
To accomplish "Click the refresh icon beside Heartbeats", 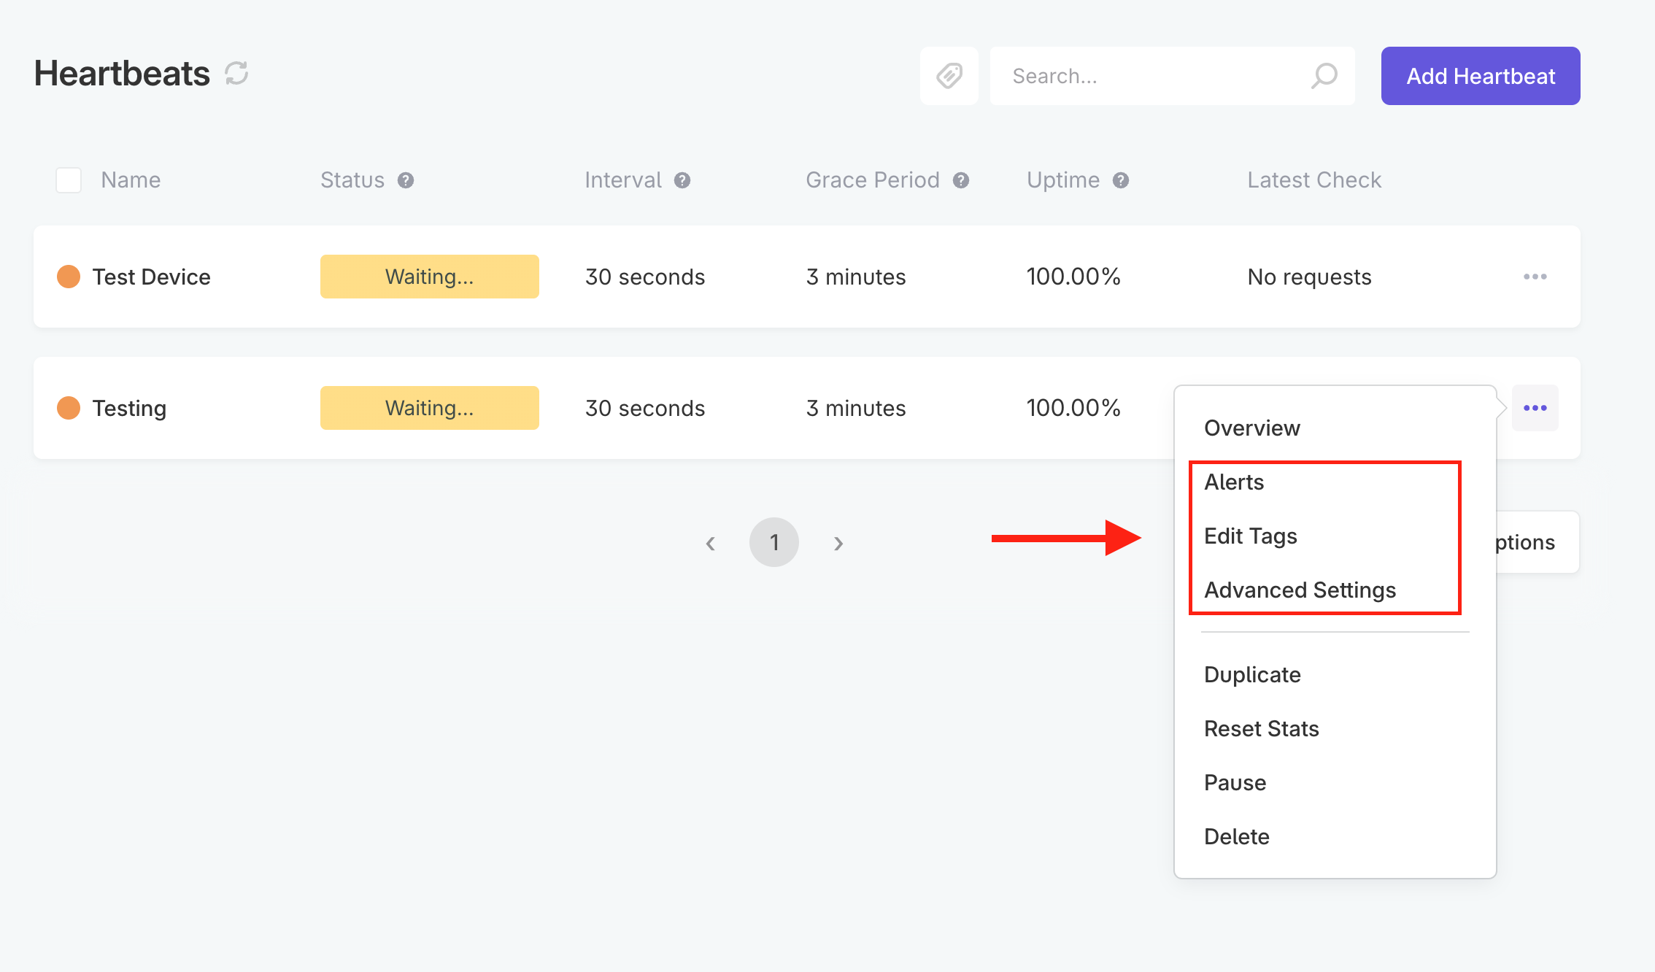I will pos(236,74).
